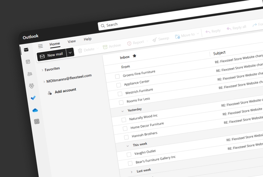Click the Reply all arrows icon
The width and height of the screenshot is (263, 177).
pos(229,29)
